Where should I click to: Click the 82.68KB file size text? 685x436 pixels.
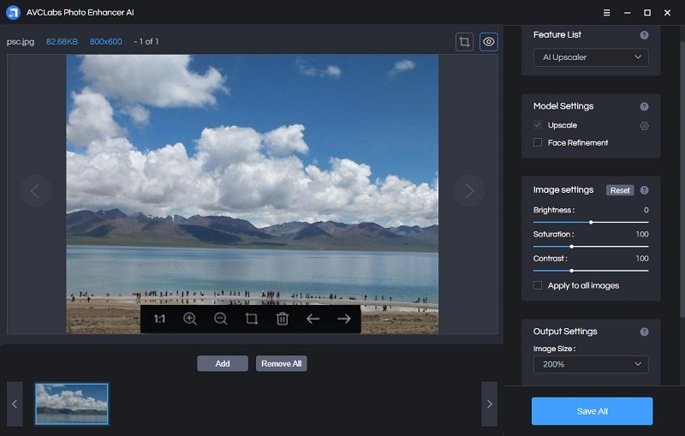62,42
